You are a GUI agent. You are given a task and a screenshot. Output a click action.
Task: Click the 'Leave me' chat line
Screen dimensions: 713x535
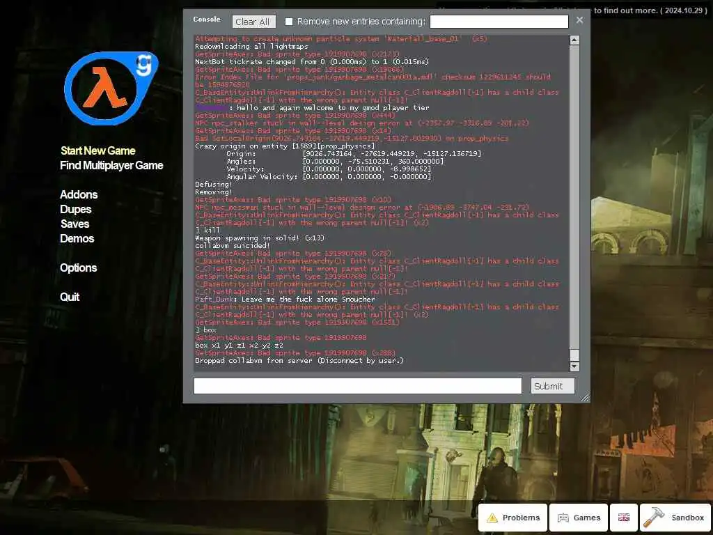point(285,300)
